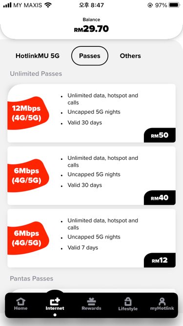This screenshot has height=326, width=183.
Task: Buy the RM12 seven-day pass
Action: (160, 260)
